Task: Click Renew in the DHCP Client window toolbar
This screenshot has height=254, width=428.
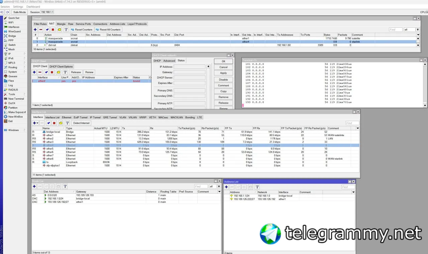Action: pos(89,72)
